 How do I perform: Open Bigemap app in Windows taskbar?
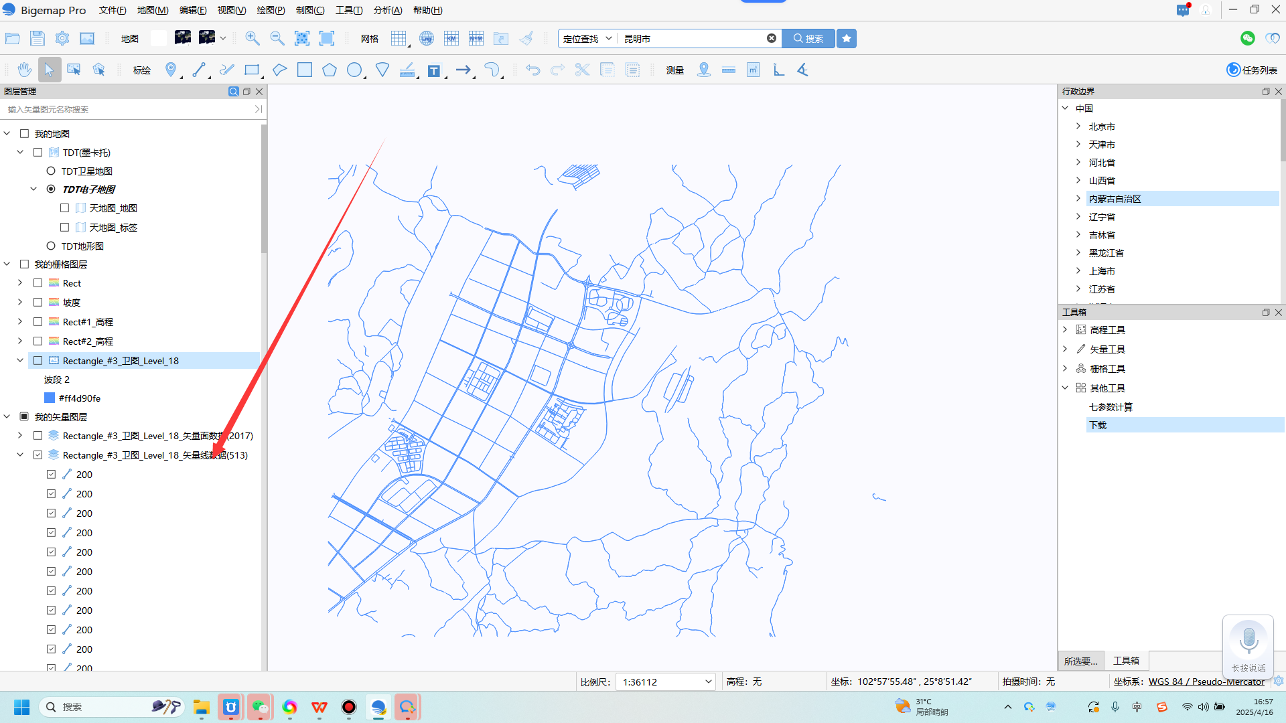(x=378, y=707)
